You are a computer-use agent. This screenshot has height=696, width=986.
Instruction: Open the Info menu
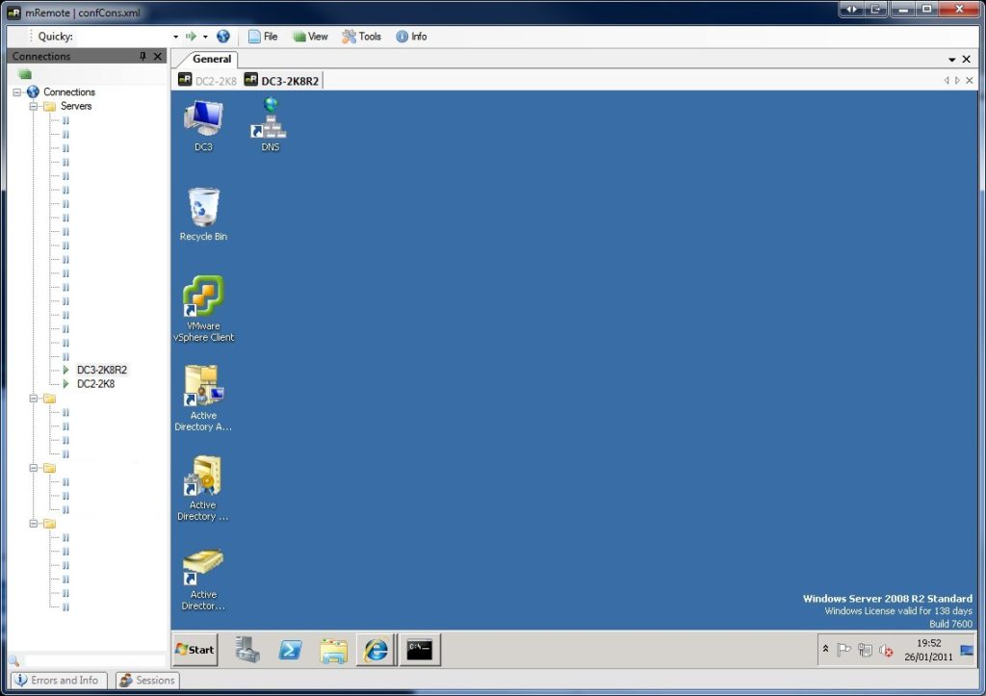[411, 37]
